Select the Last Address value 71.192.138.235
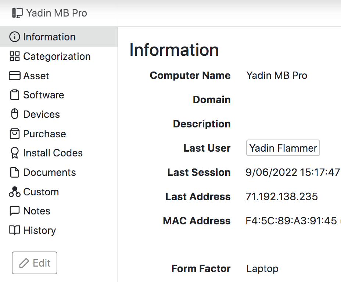Image resolution: width=341 pixels, height=282 pixels. pyautogui.click(x=281, y=196)
